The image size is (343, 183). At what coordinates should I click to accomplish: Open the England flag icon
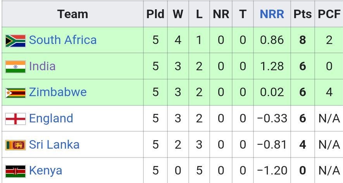(x=16, y=119)
